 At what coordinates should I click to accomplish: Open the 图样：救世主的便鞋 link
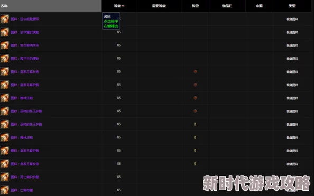tap(25, 59)
